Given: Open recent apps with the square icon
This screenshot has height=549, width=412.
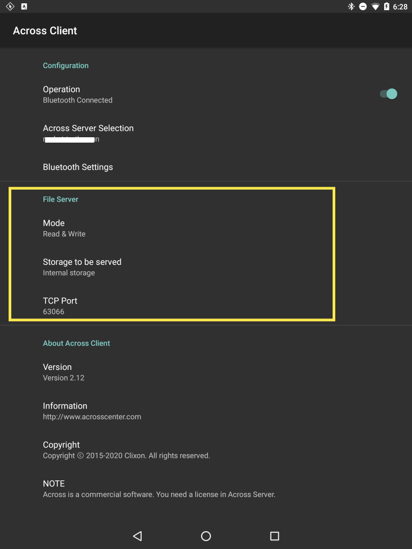Looking at the screenshot, I should [275, 536].
